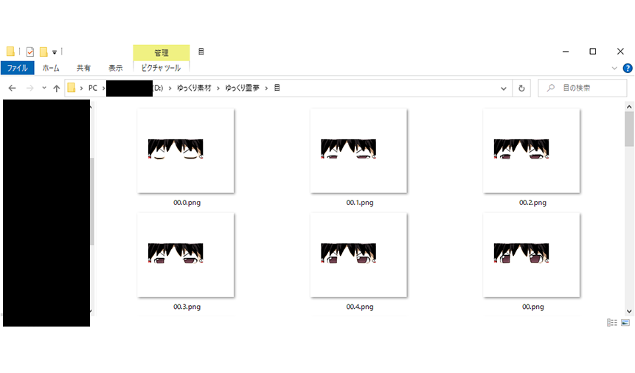Image resolution: width=635 pixels, height=373 pixels.
Task: Switch to the 共有 ribbon tab
Action: pyautogui.click(x=83, y=68)
